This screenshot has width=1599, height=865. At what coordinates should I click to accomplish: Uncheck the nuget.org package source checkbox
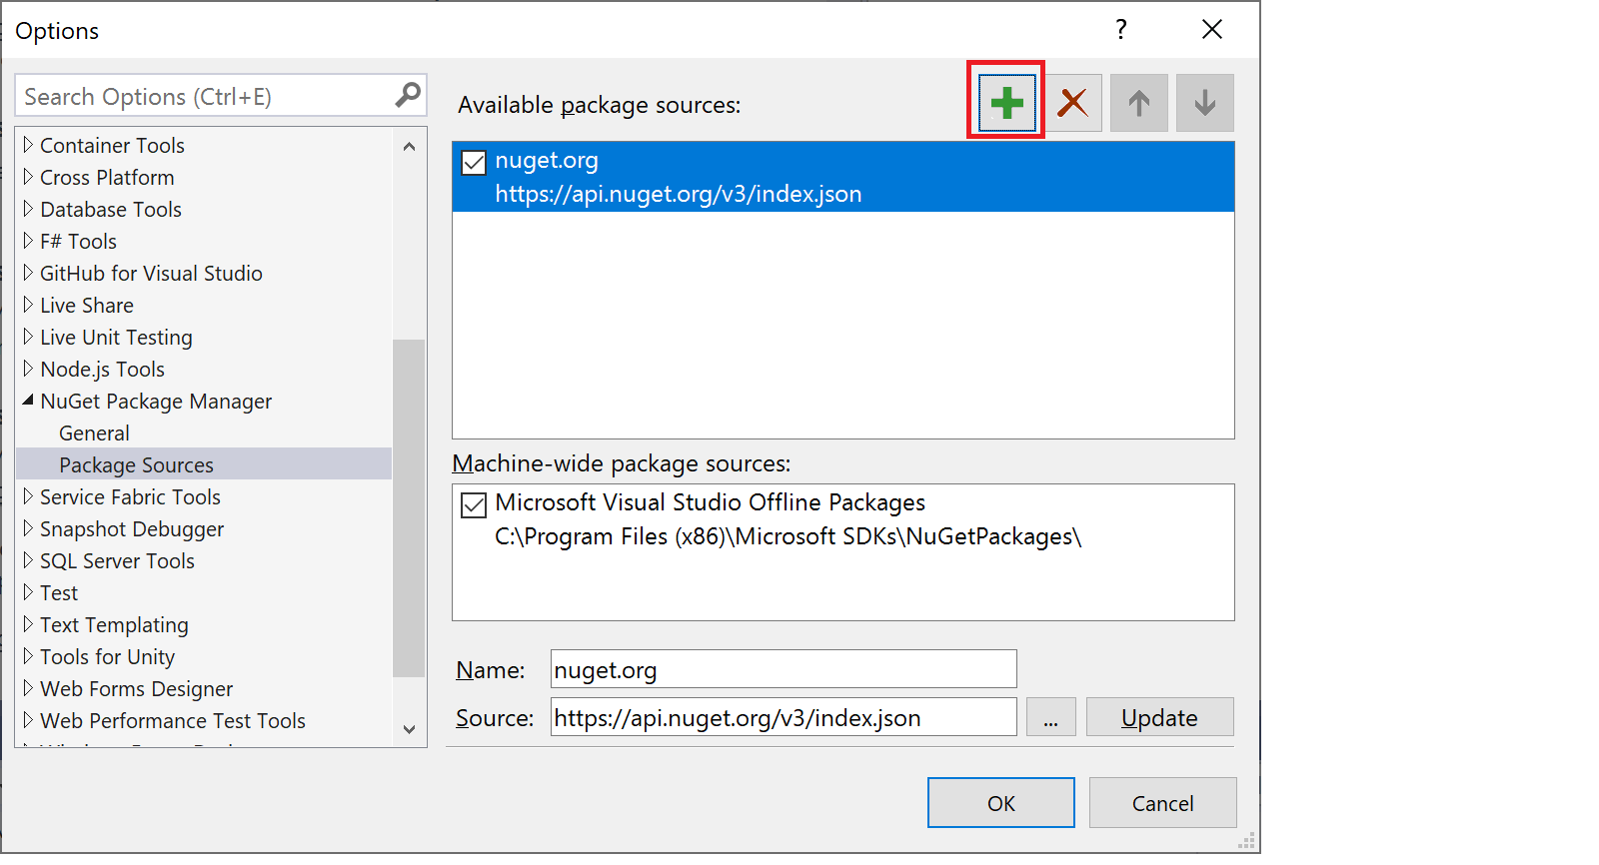(474, 162)
